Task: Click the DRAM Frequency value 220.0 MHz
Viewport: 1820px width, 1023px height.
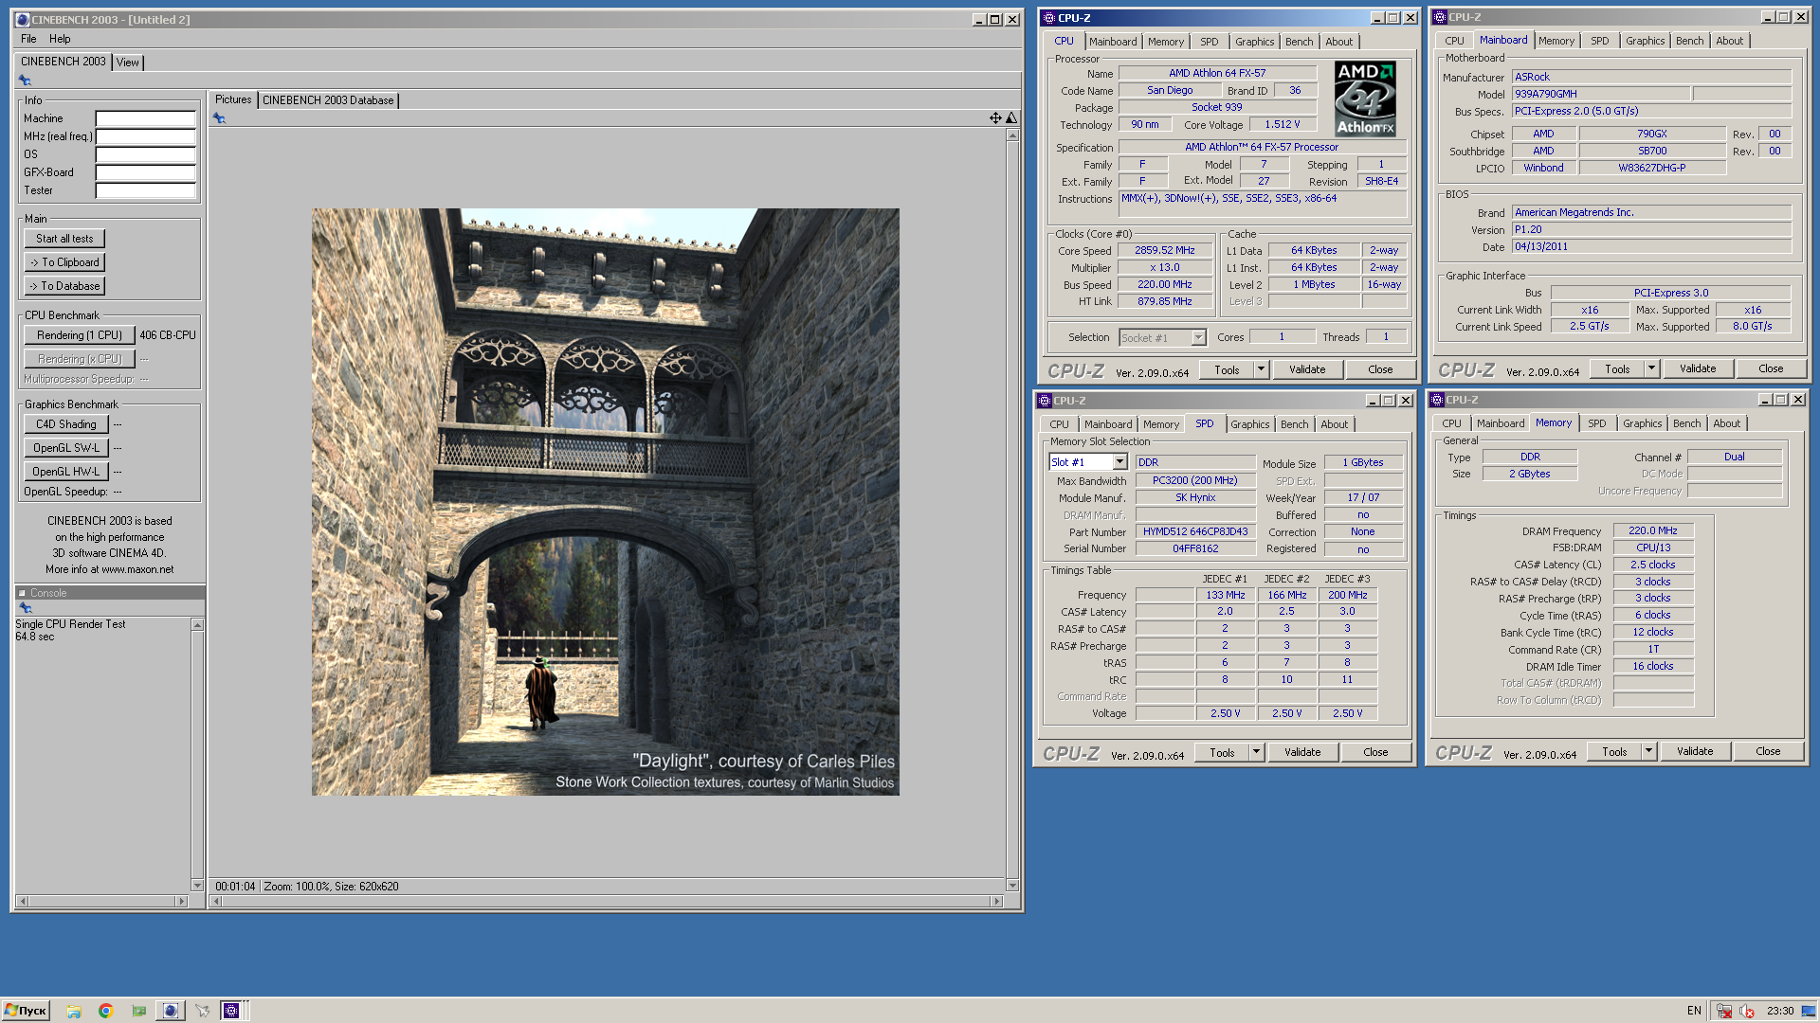Action: pos(1653,531)
